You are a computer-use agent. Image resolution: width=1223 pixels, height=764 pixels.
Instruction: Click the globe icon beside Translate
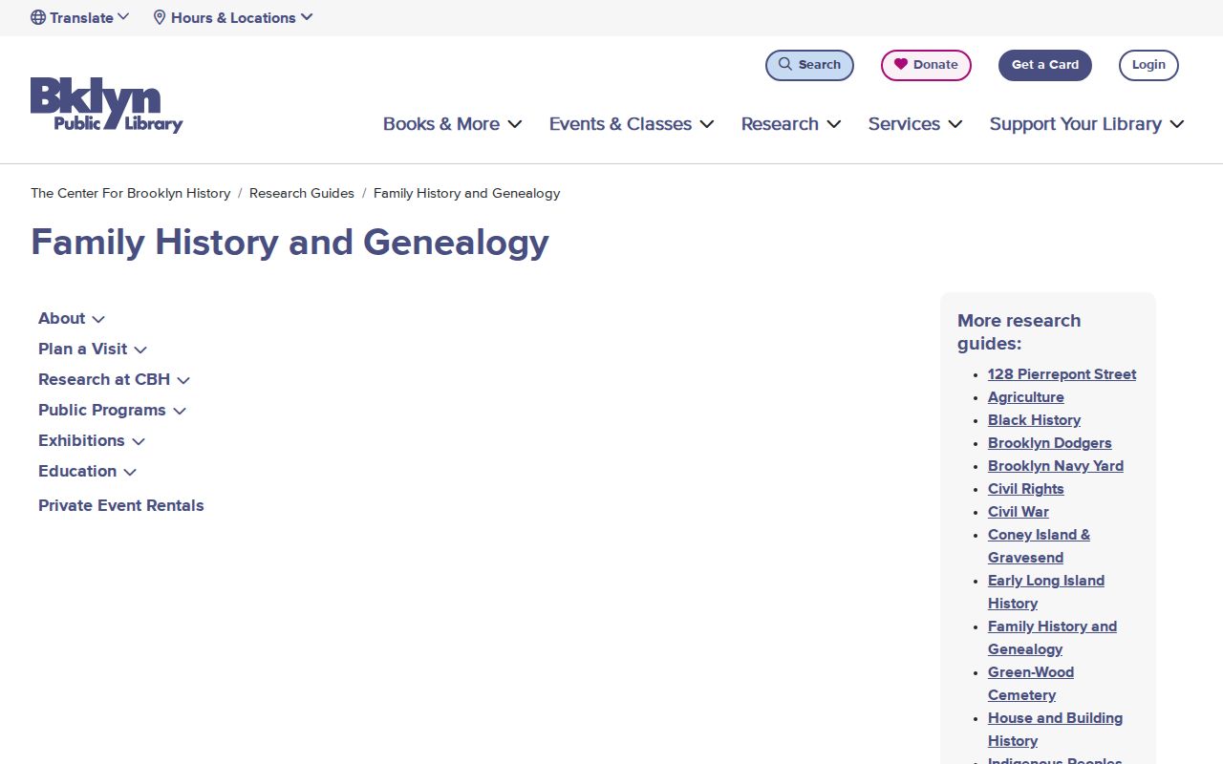tap(38, 17)
